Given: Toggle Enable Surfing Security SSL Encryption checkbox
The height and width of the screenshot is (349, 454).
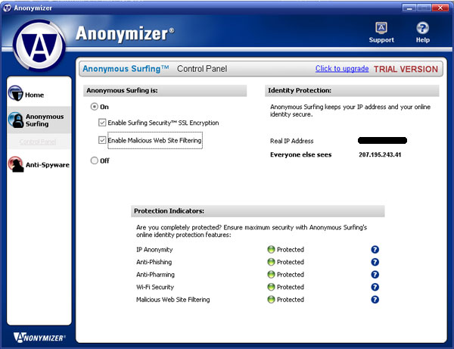Looking at the screenshot, I should (102, 123).
